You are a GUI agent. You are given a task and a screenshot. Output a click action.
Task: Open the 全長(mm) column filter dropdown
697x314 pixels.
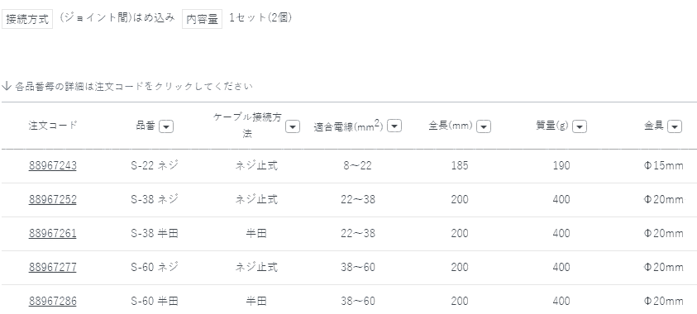[484, 126]
